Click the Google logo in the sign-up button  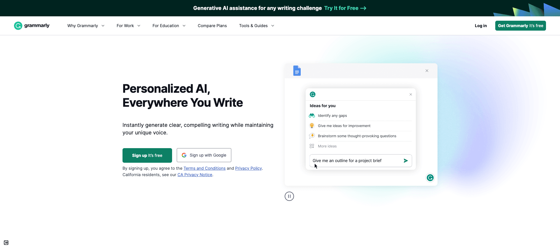[x=184, y=155]
